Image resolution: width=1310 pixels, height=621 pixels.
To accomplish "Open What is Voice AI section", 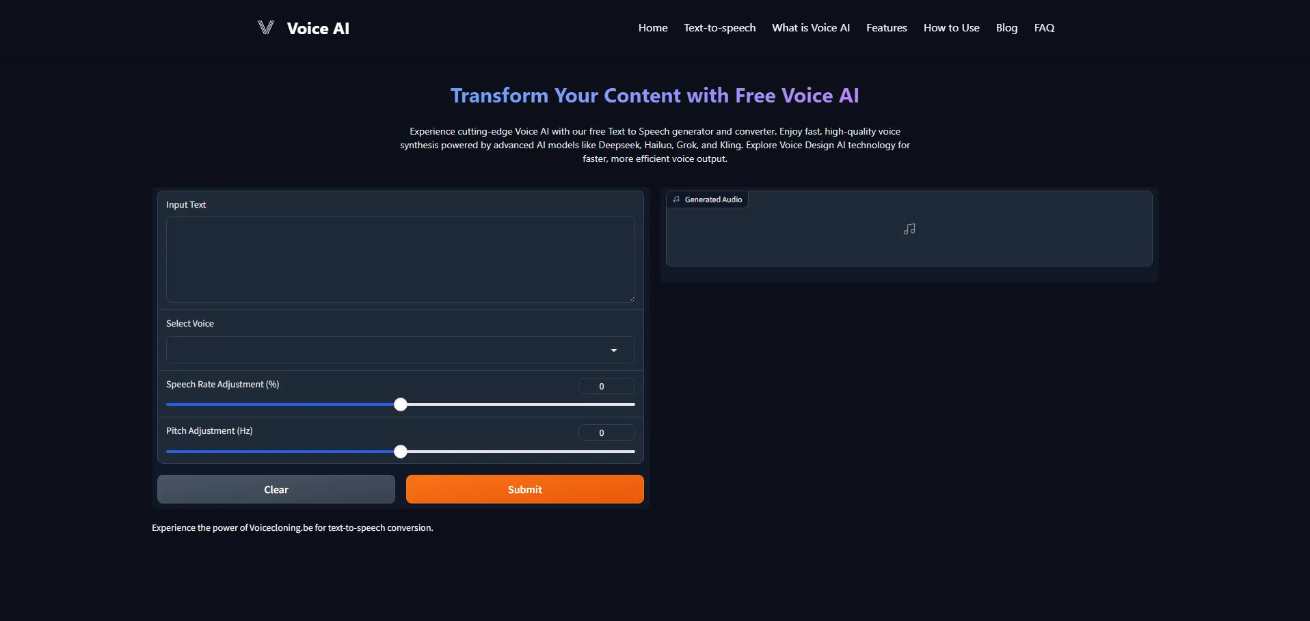I will pos(810,28).
